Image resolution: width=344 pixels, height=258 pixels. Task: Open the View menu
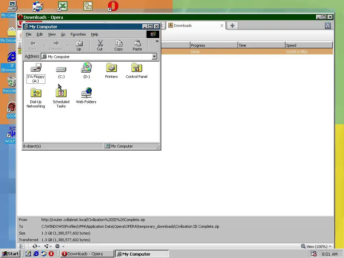(52, 34)
